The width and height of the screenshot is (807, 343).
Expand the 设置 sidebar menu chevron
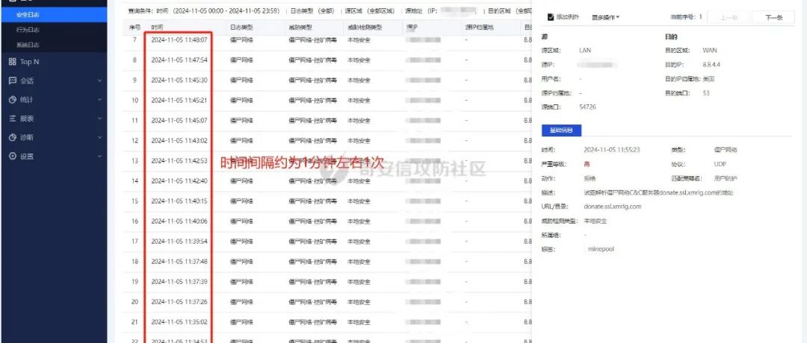99,156
